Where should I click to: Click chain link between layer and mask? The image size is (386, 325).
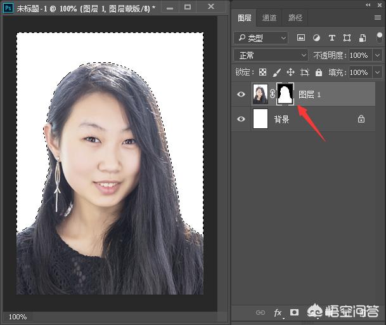273,94
